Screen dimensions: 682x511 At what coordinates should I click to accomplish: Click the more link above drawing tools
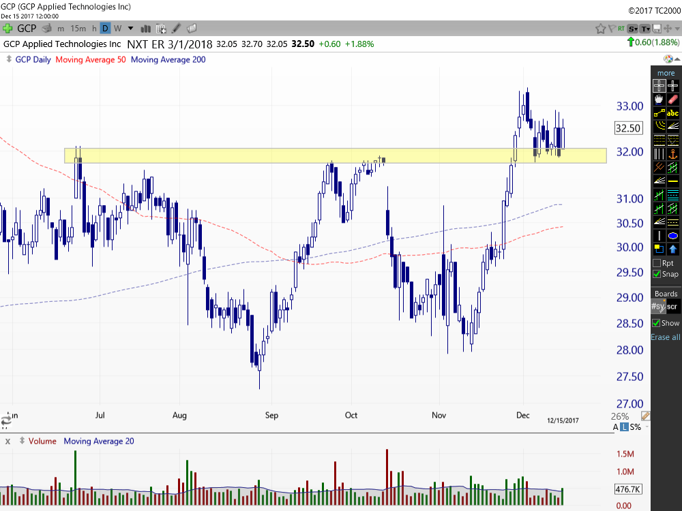tap(666, 73)
